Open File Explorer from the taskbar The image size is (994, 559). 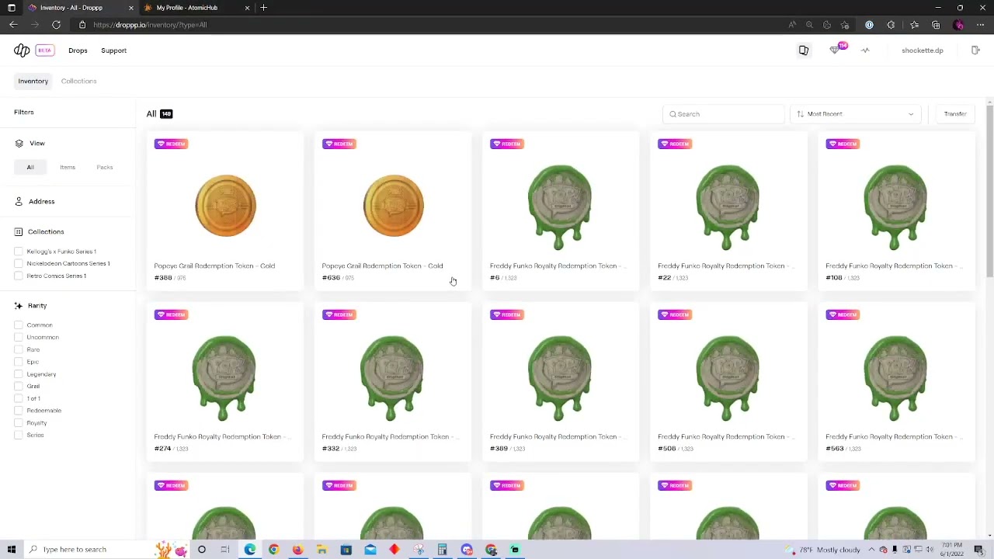tap(321, 550)
